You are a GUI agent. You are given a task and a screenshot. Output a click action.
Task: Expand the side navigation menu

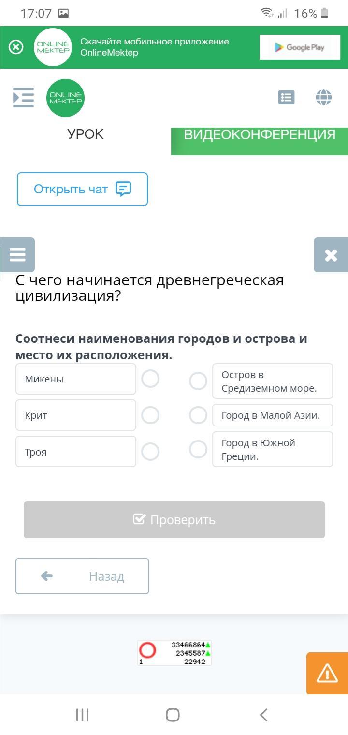coord(23,98)
